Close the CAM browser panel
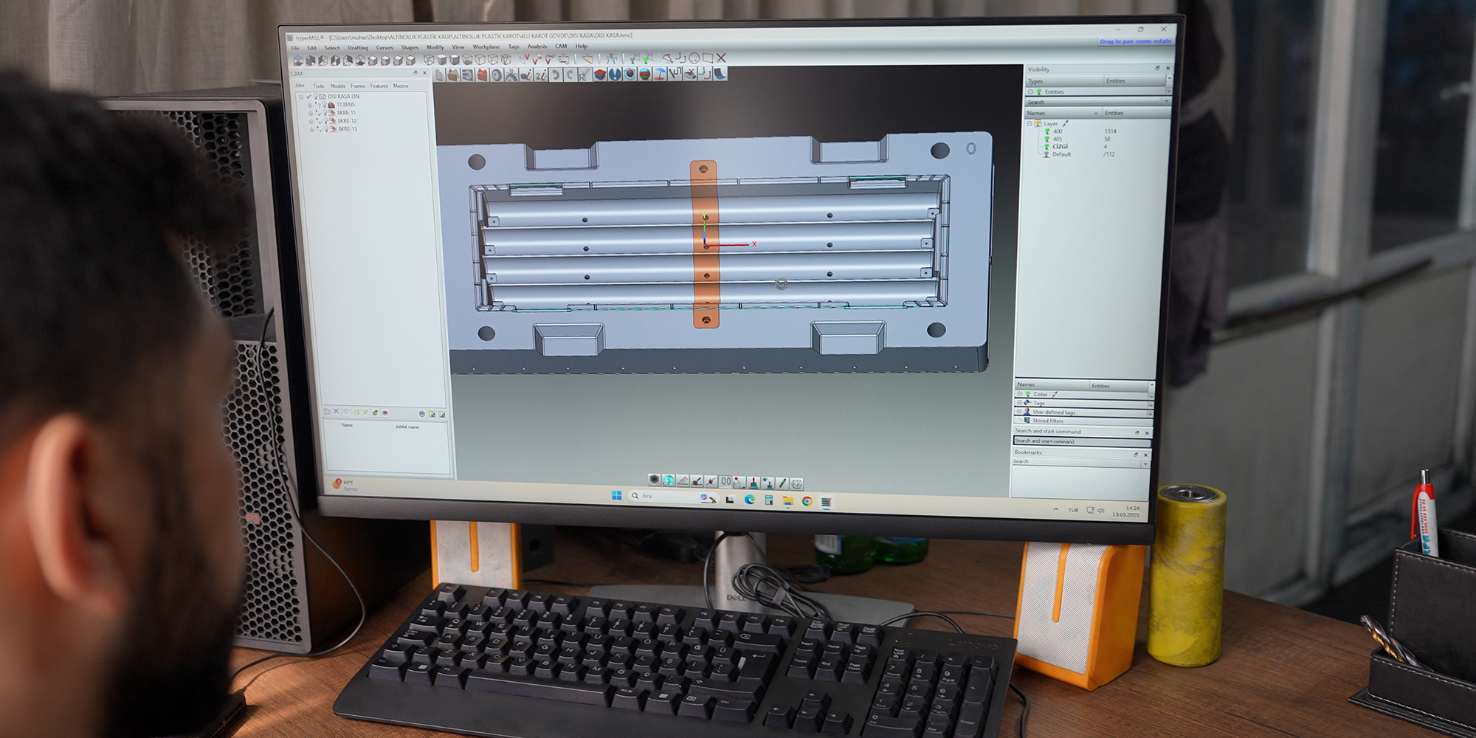The width and height of the screenshot is (1476, 738). 425,73
